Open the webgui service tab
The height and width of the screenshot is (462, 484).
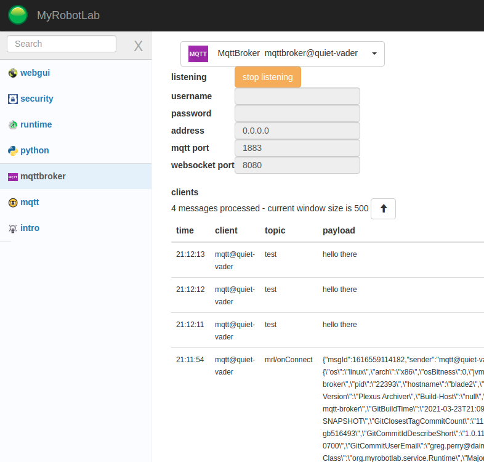pos(35,73)
